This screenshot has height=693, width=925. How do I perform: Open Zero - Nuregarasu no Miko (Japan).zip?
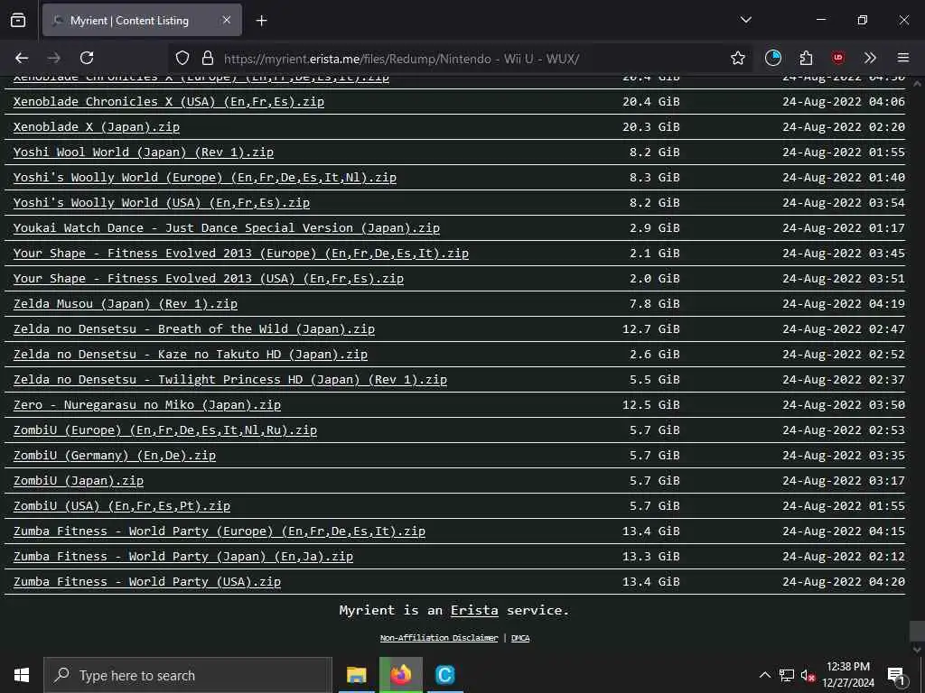(147, 405)
